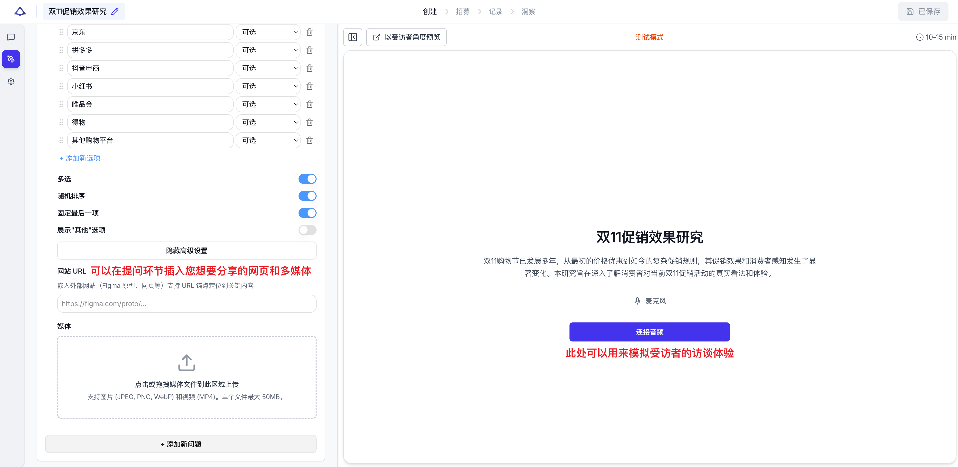The height and width of the screenshot is (467, 958).
Task: Open 可选 dropdown for 得物
Action: pyautogui.click(x=268, y=122)
